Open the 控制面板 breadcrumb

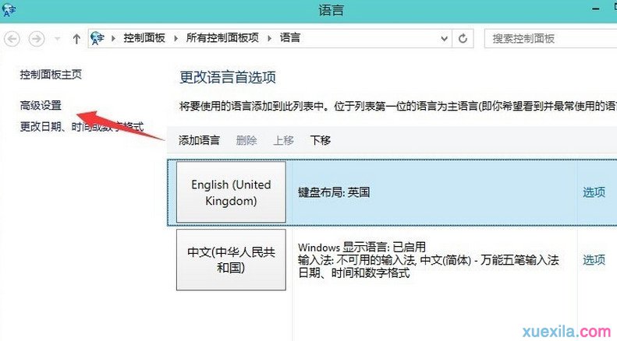point(144,37)
